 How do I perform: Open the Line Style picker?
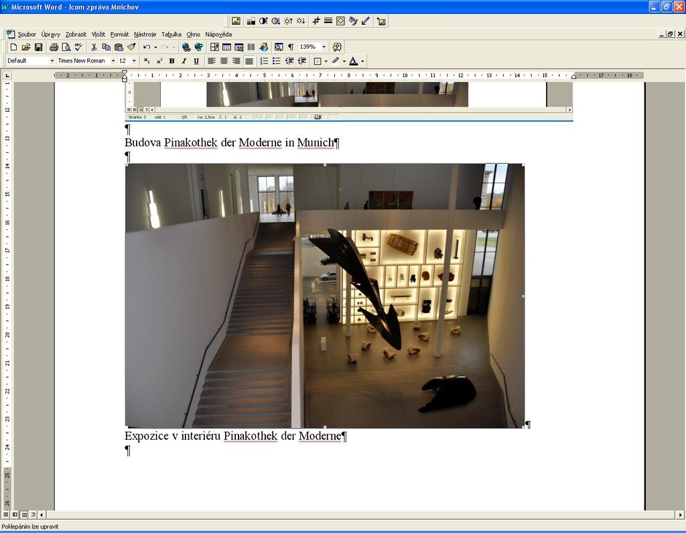328,21
